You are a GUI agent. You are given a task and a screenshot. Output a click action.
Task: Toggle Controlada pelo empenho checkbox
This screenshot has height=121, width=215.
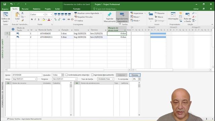click(x=67, y=75)
